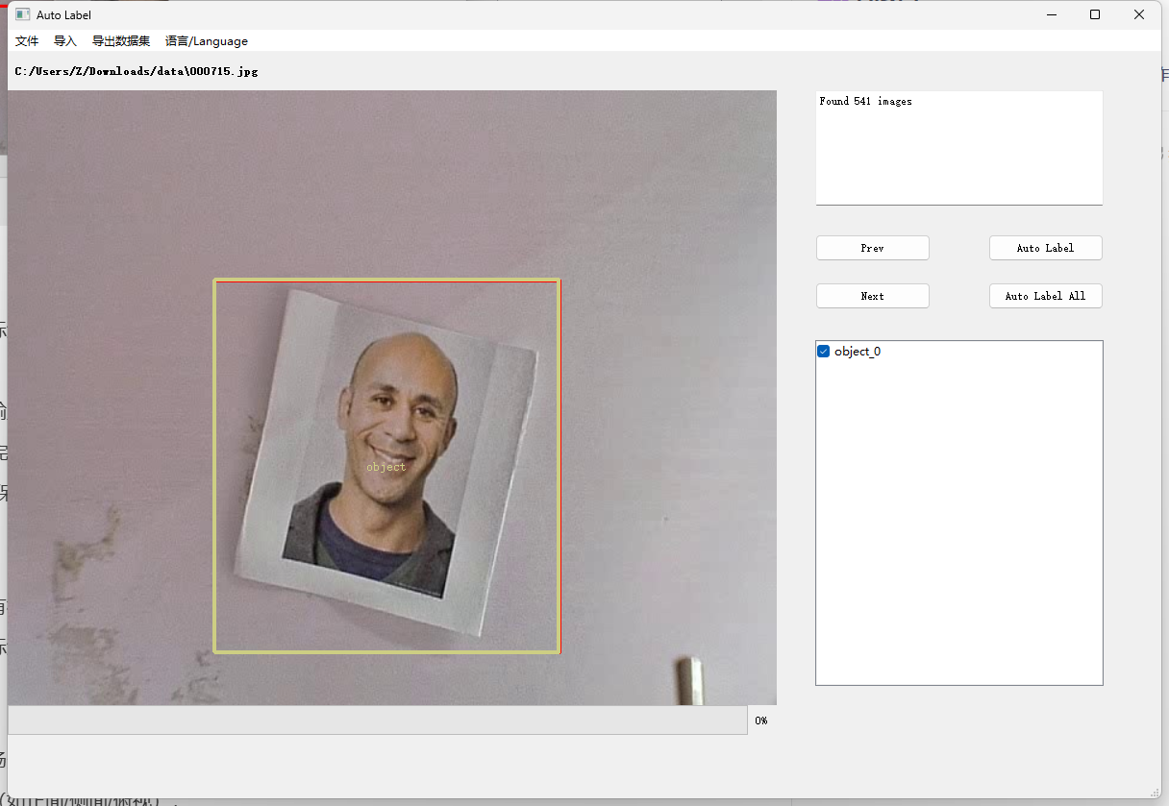This screenshot has width=1169, height=806.
Task: Select the object_0 list item
Action: pyautogui.click(x=858, y=352)
